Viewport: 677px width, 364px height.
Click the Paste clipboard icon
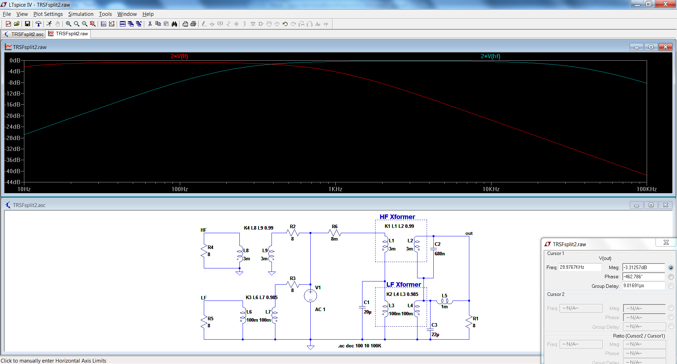(x=166, y=24)
